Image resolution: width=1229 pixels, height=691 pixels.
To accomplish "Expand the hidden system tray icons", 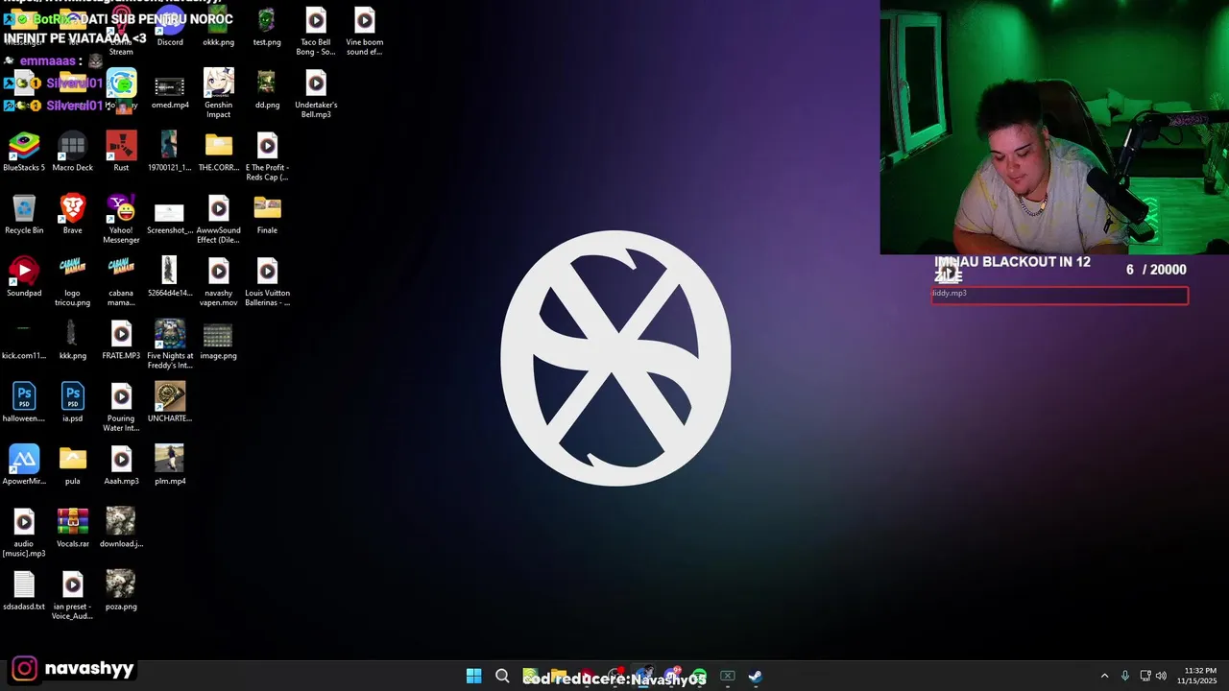I will pyautogui.click(x=1104, y=676).
